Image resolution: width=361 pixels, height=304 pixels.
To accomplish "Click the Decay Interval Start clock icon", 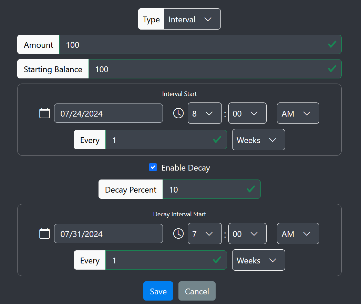I will point(178,233).
